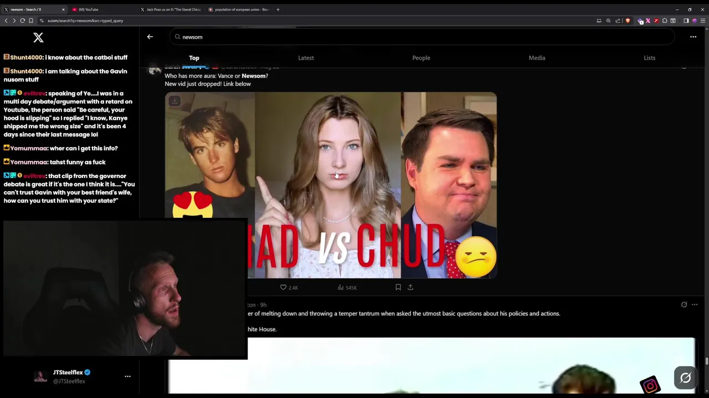Click the screen capture icon in address bar
The height and width of the screenshot is (398, 709).
coord(599,20)
